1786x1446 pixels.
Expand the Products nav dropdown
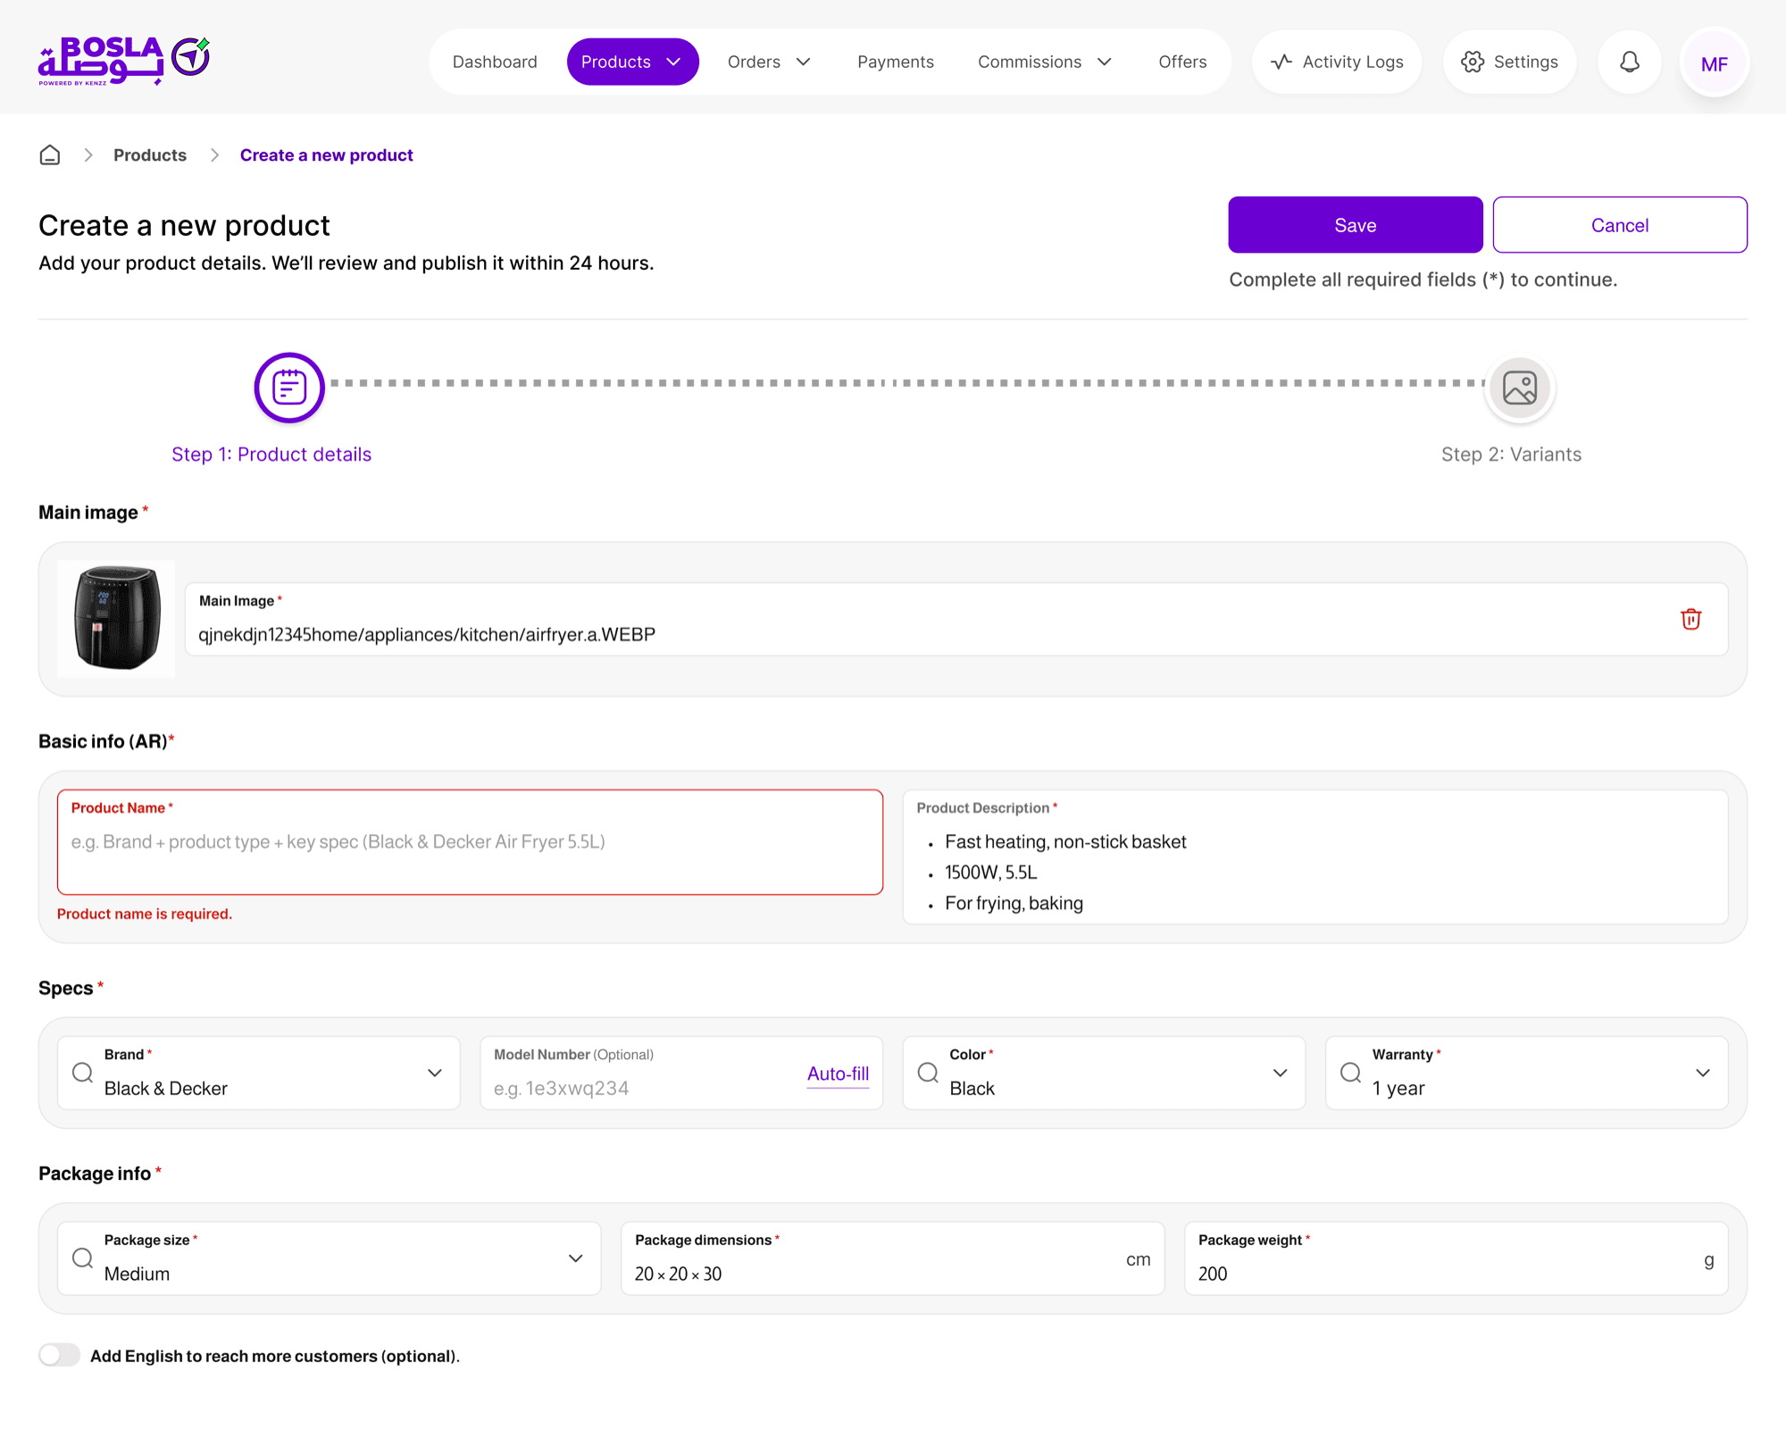(x=673, y=62)
